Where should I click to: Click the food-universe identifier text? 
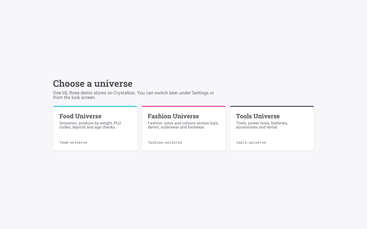tap(73, 142)
